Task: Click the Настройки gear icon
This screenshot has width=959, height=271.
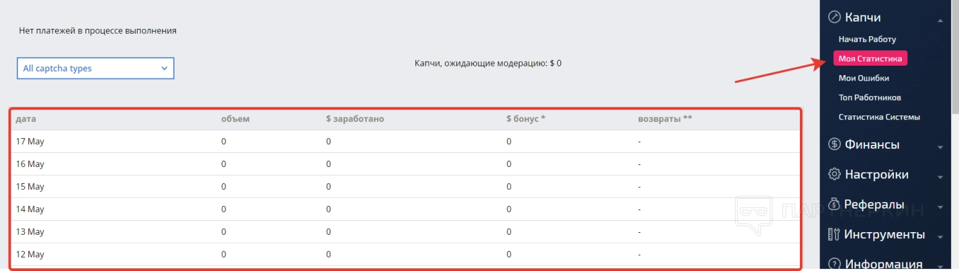Action: point(834,174)
